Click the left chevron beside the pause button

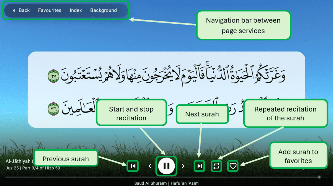[150, 166]
